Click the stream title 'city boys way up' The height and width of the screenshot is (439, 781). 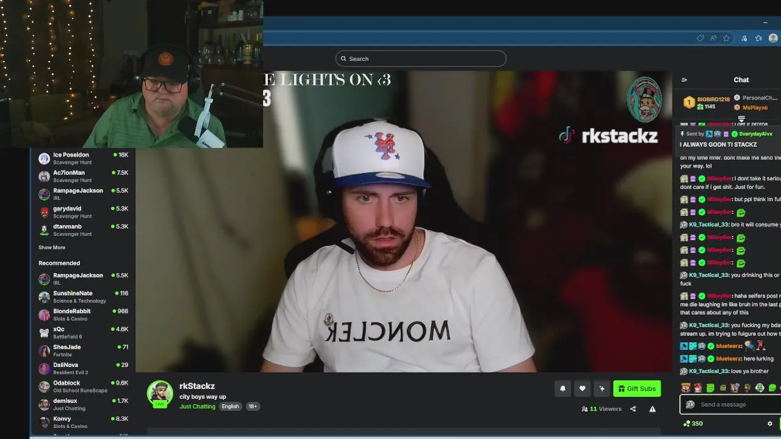[x=203, y=397]
